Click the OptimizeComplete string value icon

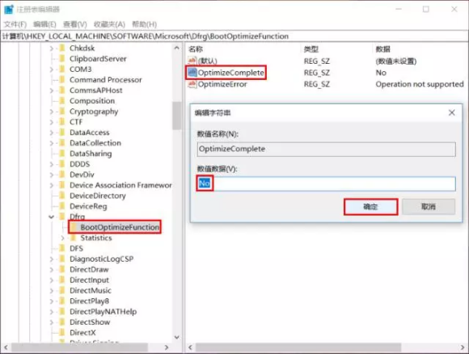coord(192,73)
